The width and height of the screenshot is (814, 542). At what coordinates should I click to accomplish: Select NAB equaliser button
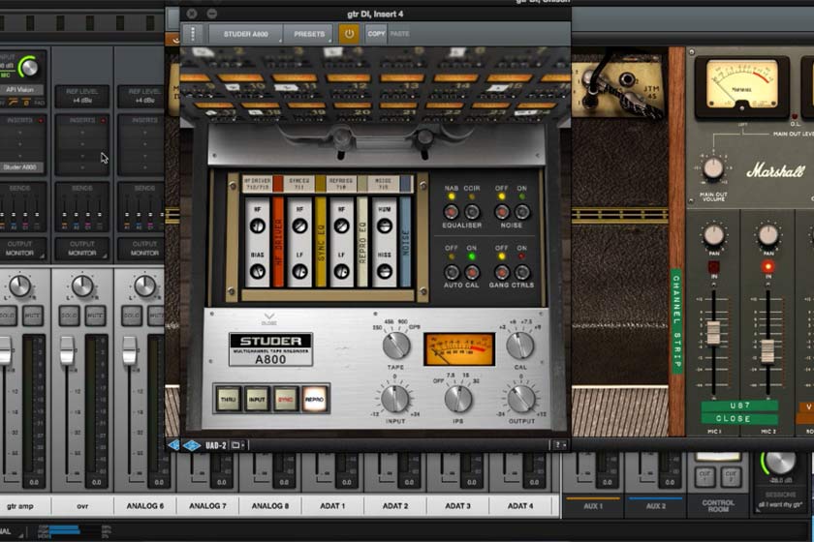tap(452, 212)
